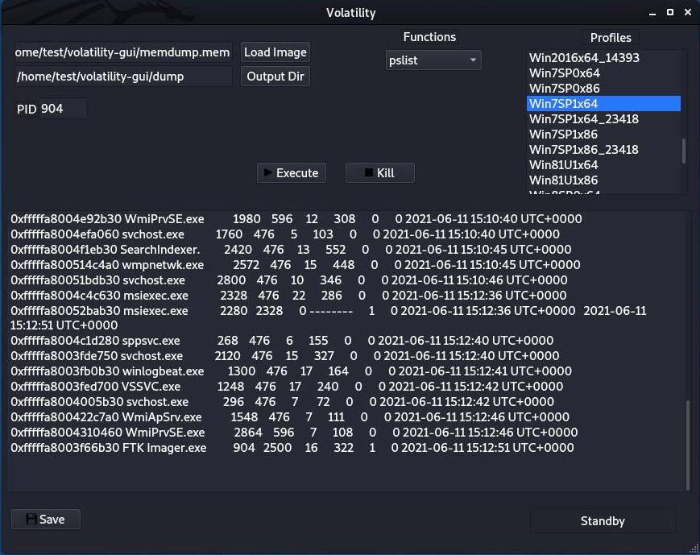The height and width of the screenshot is (555, 700).
Task: Close the Volatility window
Action: coord(688,13)
